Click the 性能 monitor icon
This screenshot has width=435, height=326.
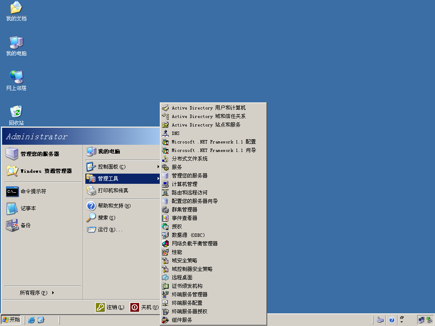(165, 252)
